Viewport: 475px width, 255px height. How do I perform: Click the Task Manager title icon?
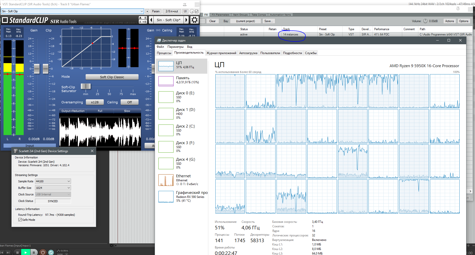159,40
